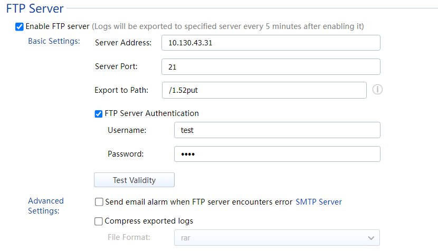The height and width of the screenshot is (251, 438).
Task: Enable send email alarm on FTP error
Action: click(x=99, y=202)
